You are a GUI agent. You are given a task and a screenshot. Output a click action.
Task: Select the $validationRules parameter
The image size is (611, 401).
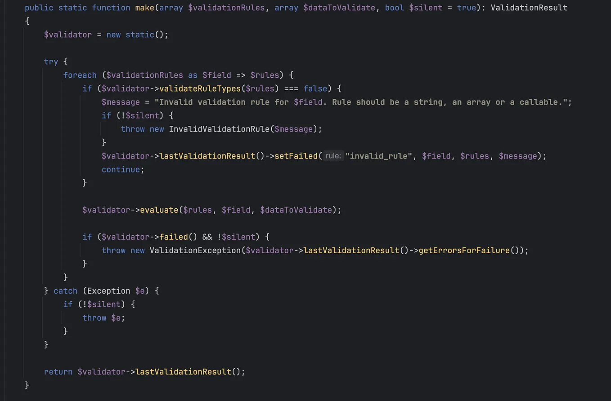[225, 8]
